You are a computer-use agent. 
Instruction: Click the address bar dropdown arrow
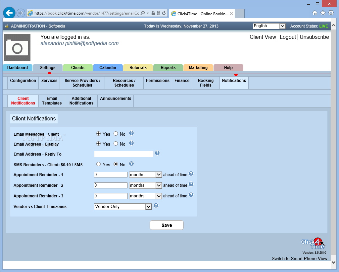148,13
